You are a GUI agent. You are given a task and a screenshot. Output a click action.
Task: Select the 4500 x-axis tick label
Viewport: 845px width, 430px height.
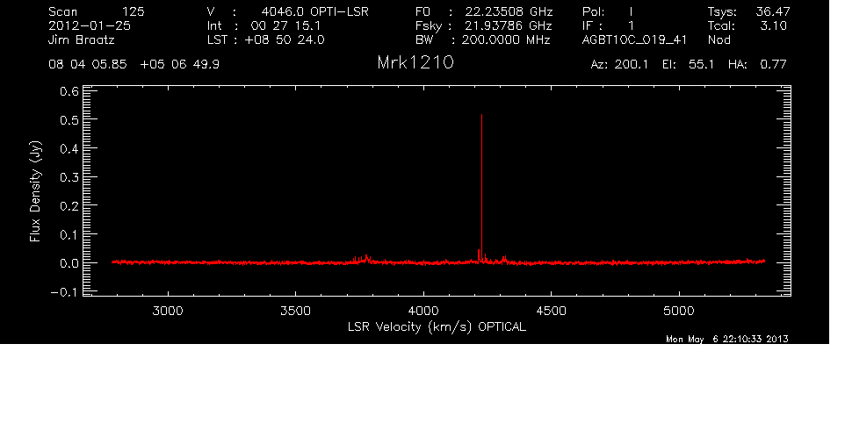pyautogui.click(x=552, y=311)
